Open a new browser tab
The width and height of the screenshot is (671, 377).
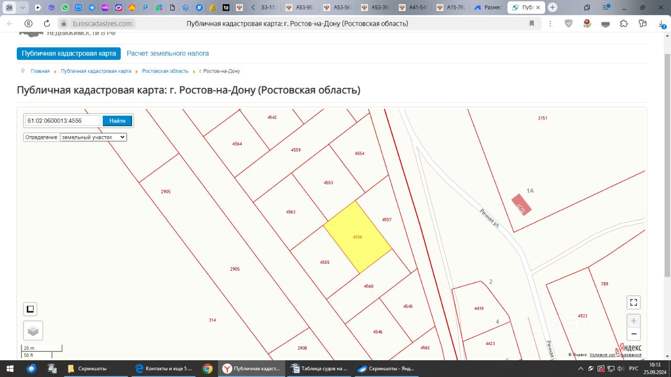click(553, 8)
